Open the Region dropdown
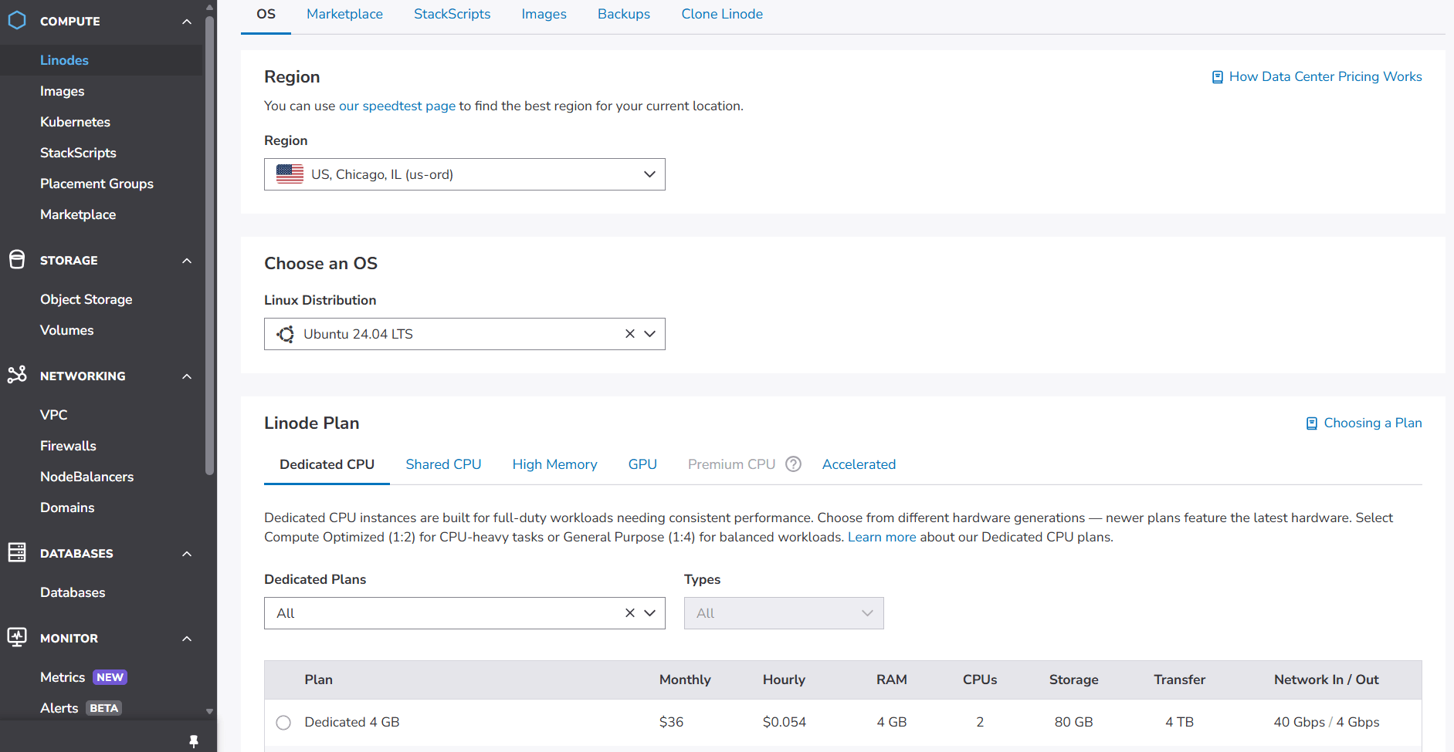1454x752 pixels. pyautogui.click(x=465, y=174)
